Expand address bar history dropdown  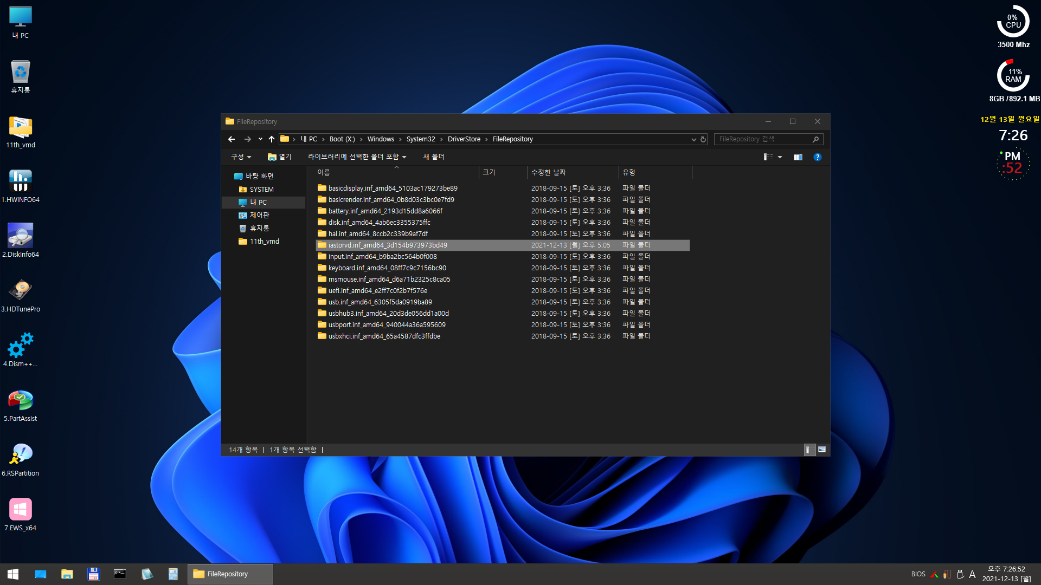point(693,139)
